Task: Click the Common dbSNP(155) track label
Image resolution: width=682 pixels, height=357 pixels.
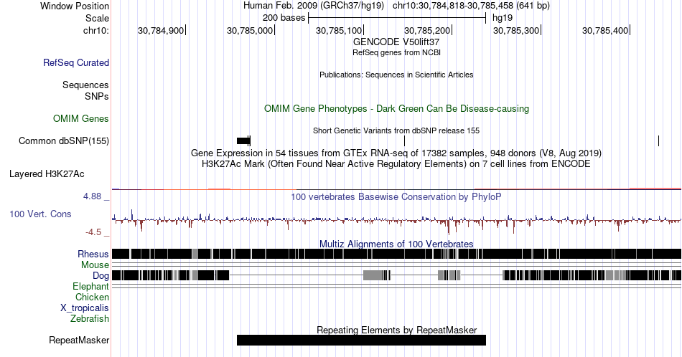Action: 64,141
